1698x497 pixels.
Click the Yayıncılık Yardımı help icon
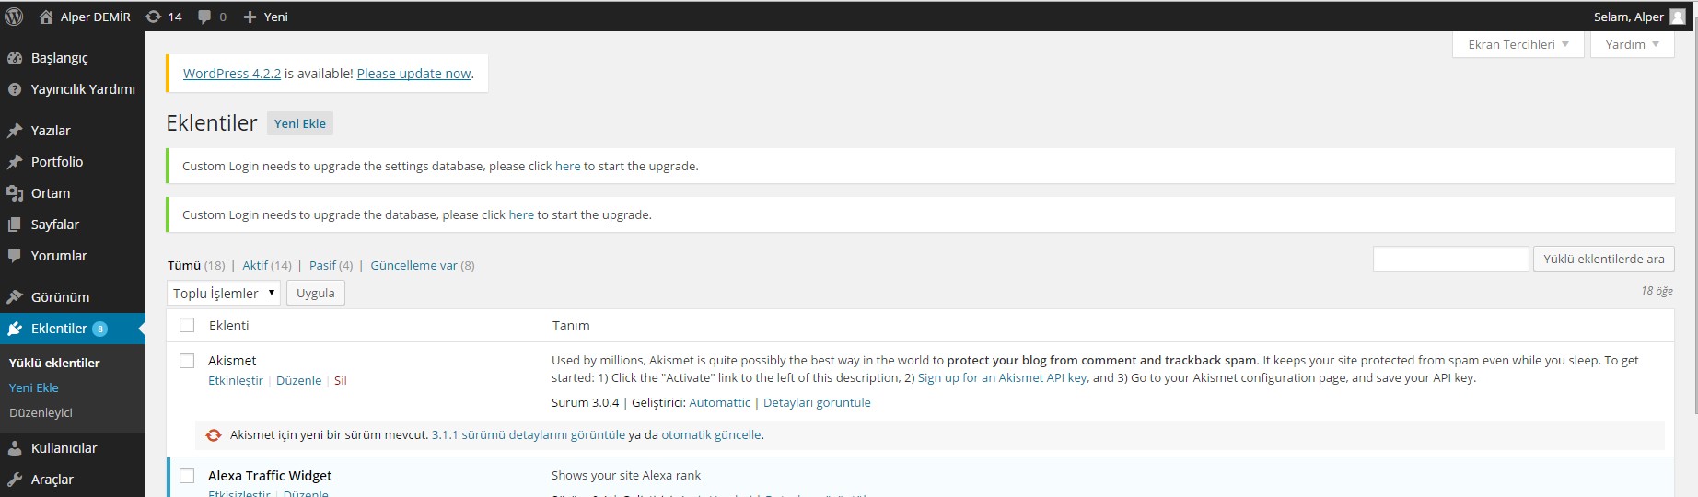click(15, 89)
